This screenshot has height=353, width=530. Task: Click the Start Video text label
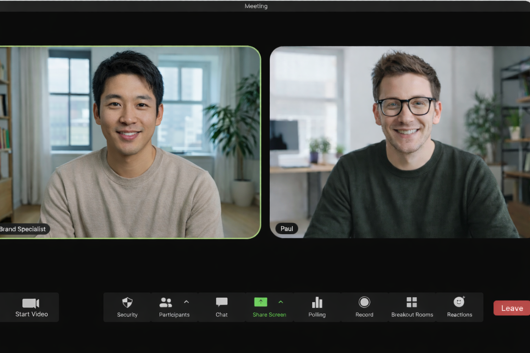(31, 314)
